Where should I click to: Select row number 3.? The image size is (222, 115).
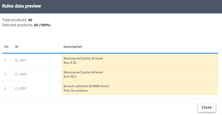[6, 88]
